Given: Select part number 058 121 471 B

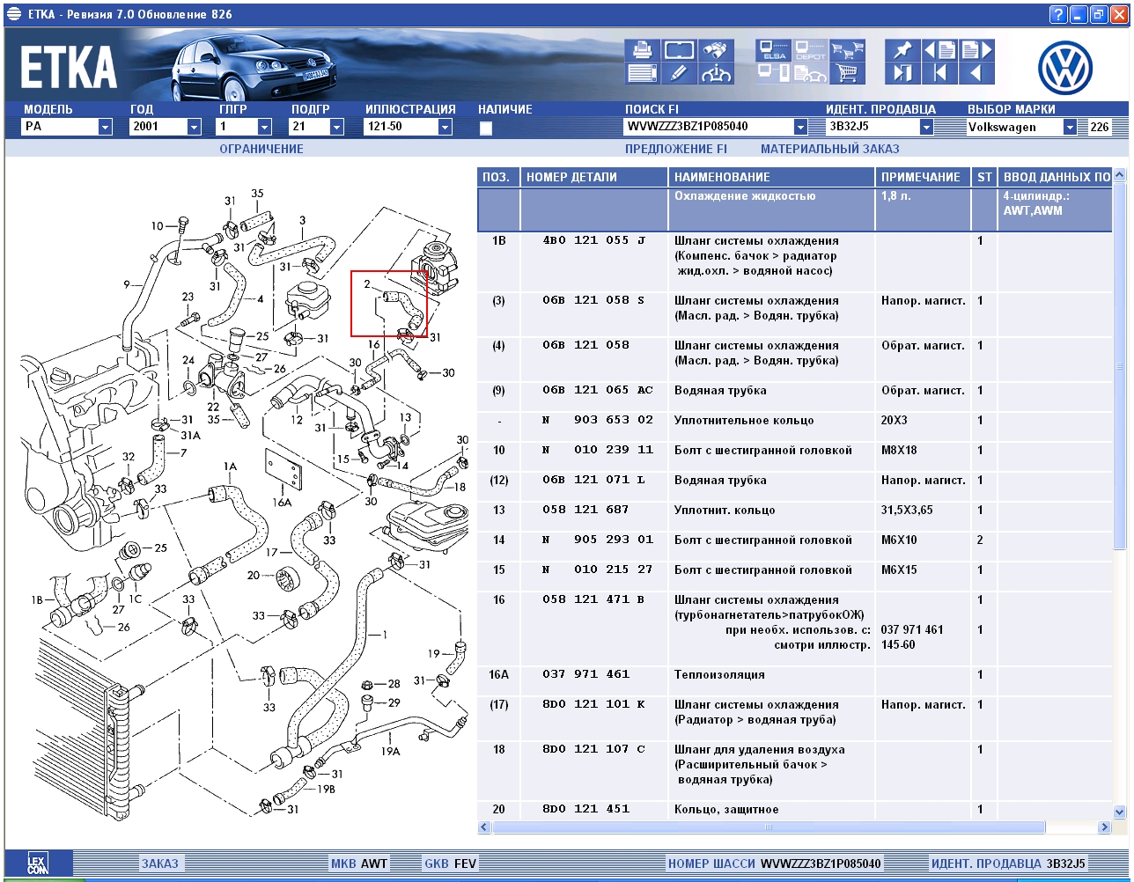Looking at the screenshot, I should (x=594, y=599).
